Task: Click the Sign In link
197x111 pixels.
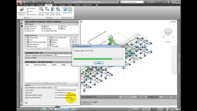Action: point(151,2)
